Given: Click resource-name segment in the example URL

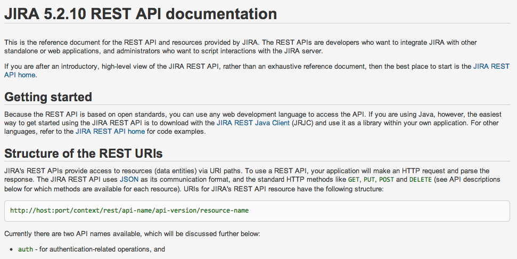Looking at the screenshot, I should tap(224, 211).
